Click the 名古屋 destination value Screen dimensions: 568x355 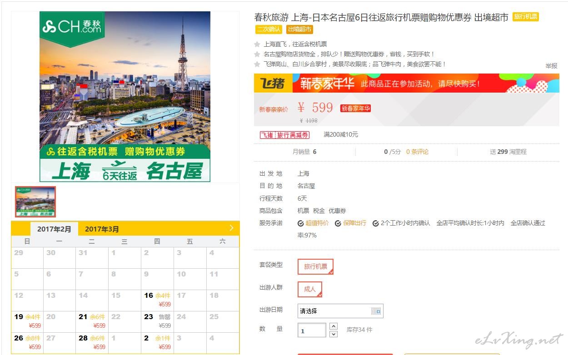(306, 186)
